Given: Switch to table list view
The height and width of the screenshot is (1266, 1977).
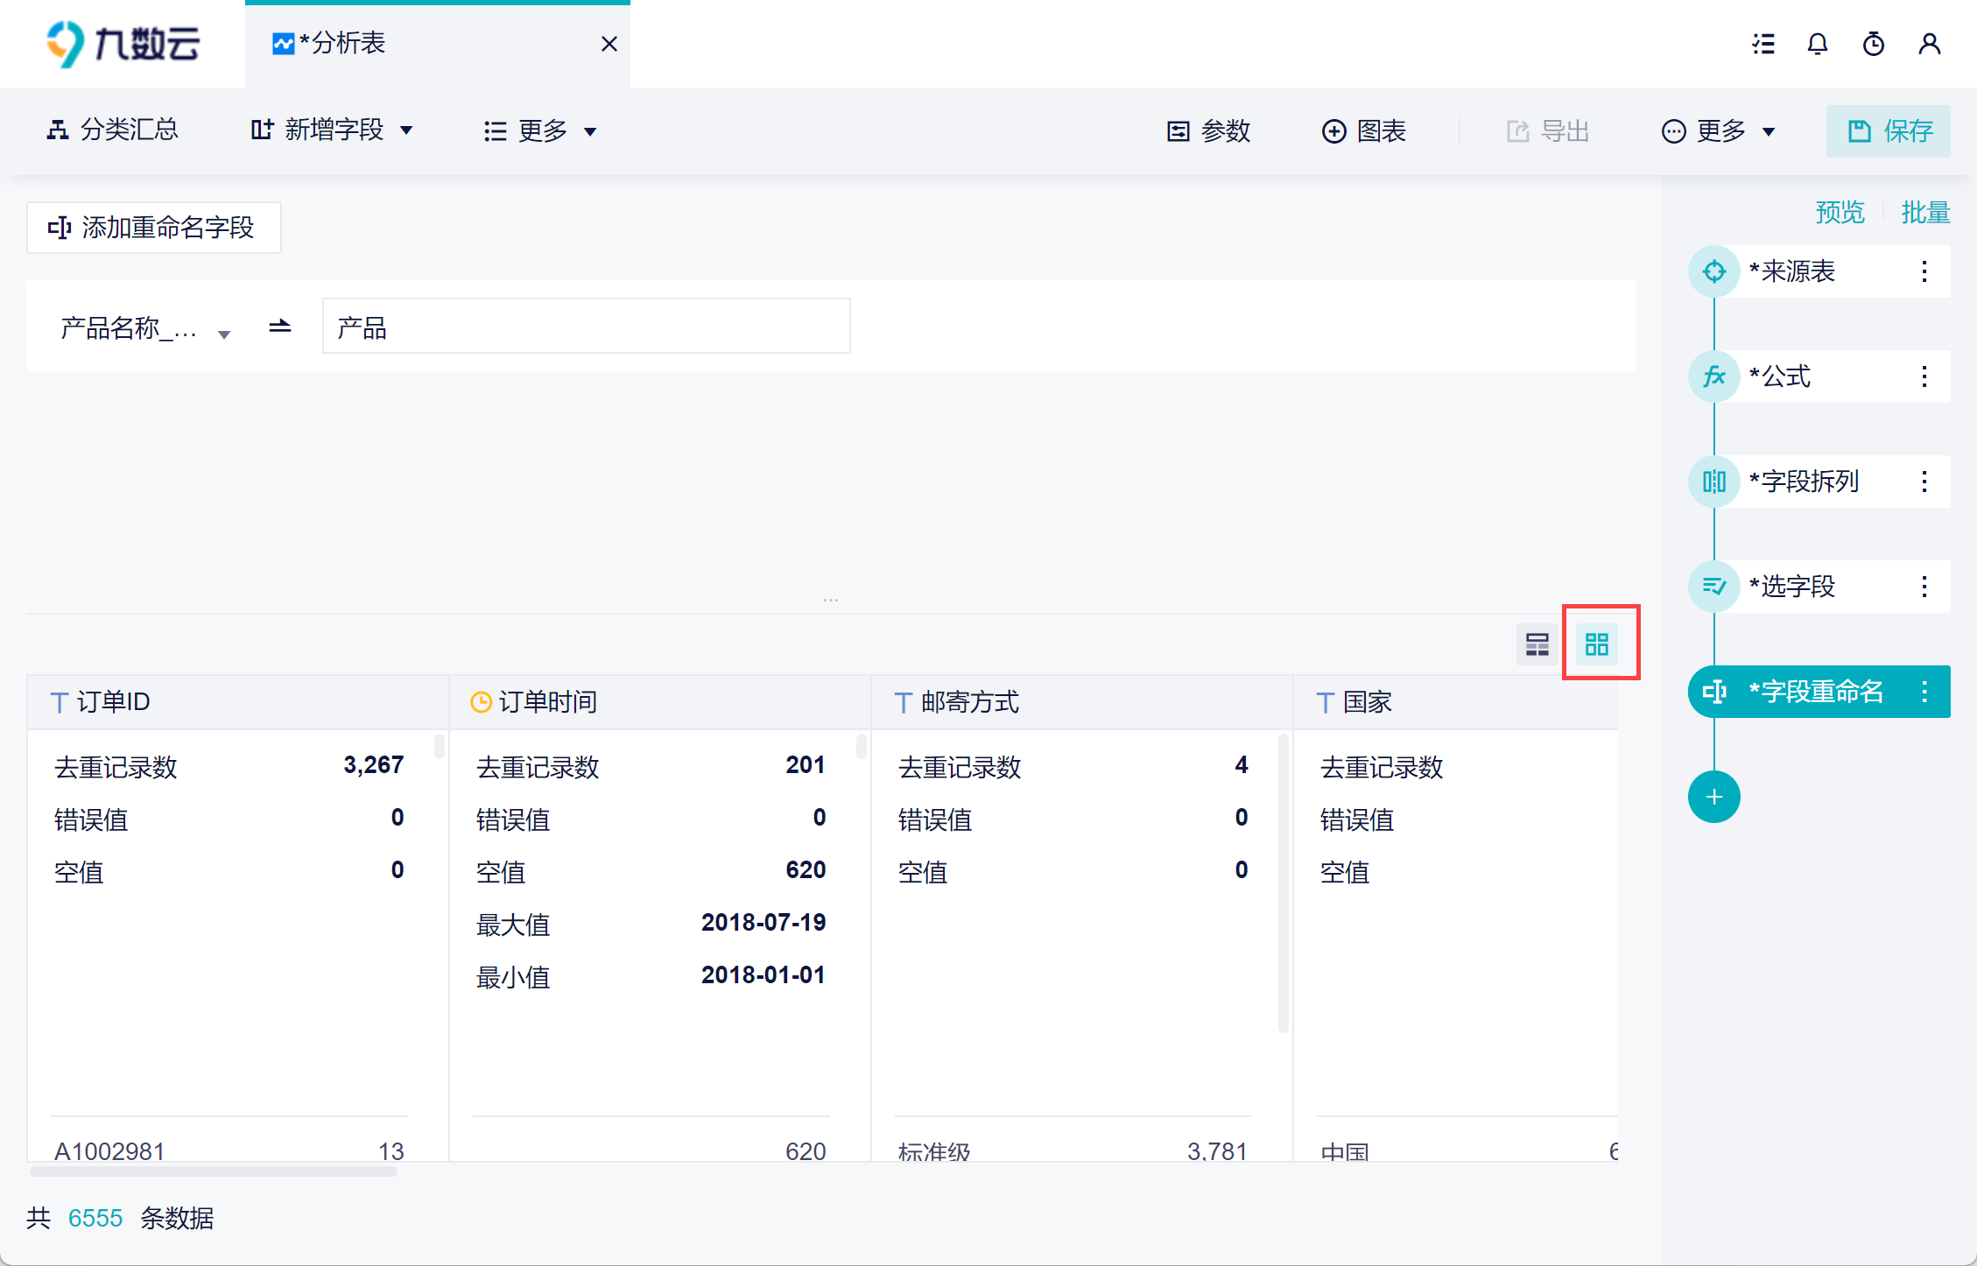Looking at the screenshot, I should pos(1537,645).
